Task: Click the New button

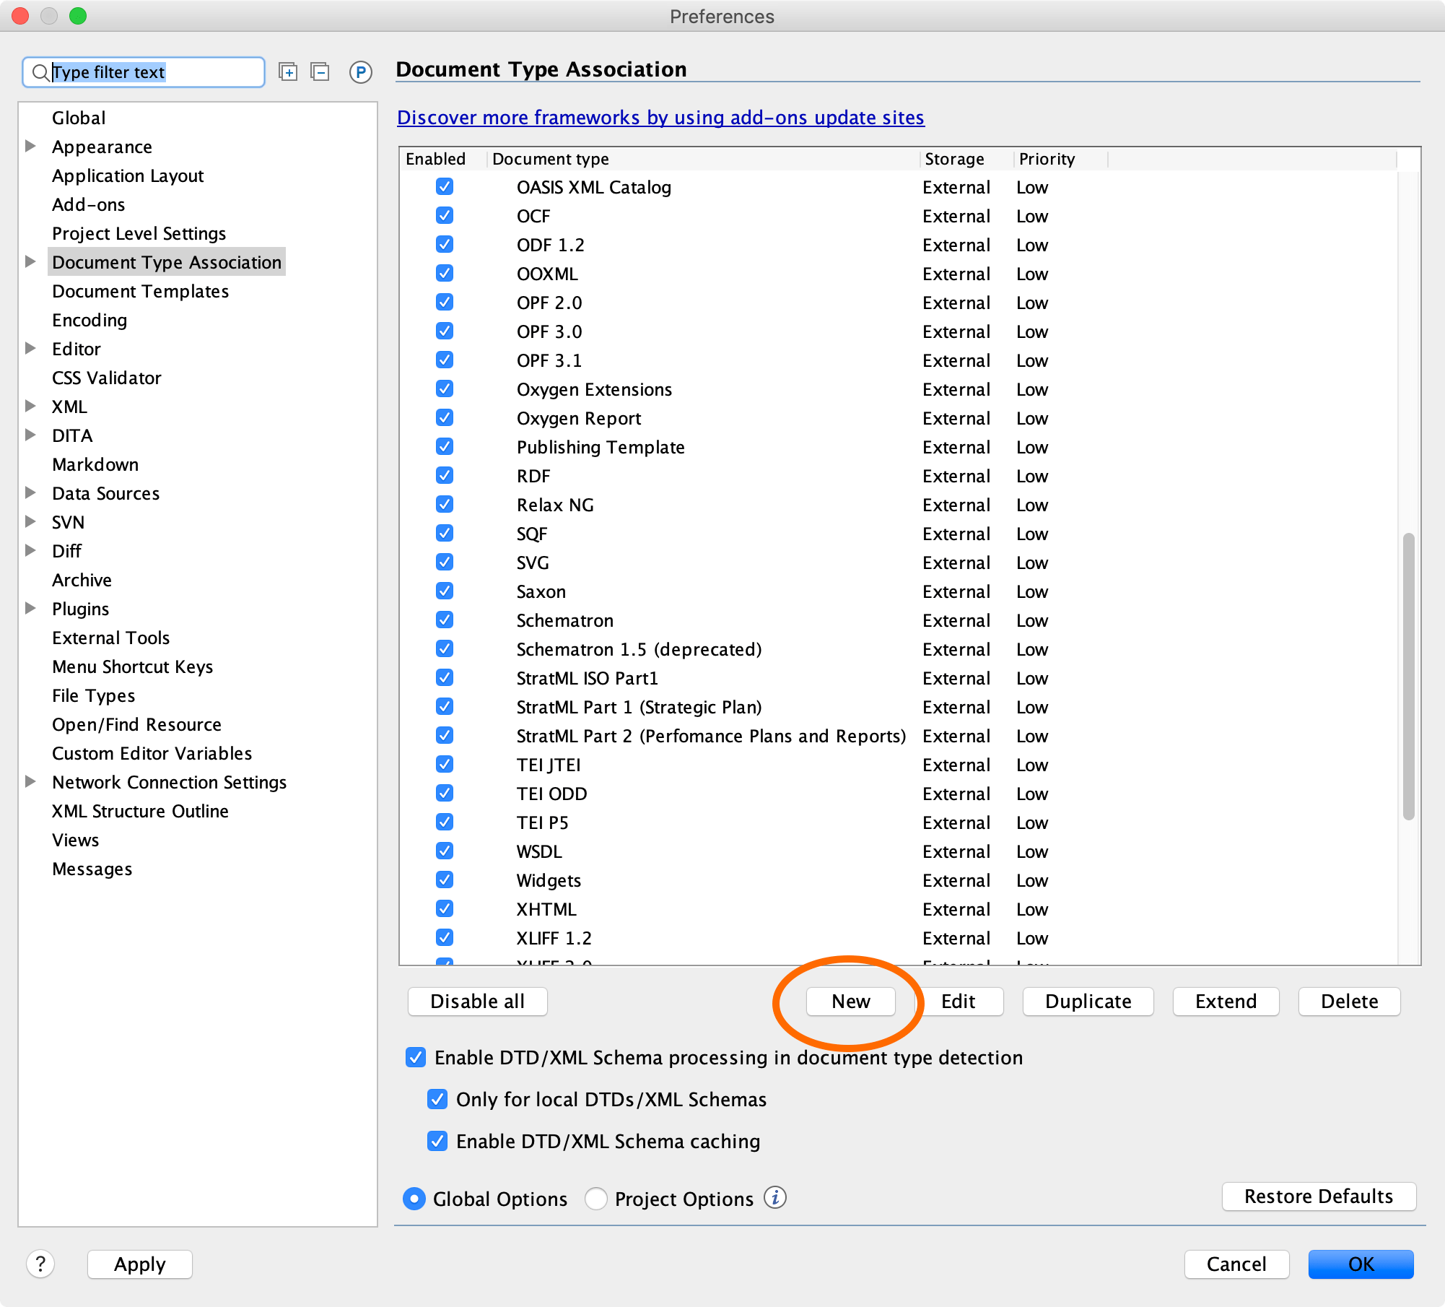Action: coord(851,1001)
